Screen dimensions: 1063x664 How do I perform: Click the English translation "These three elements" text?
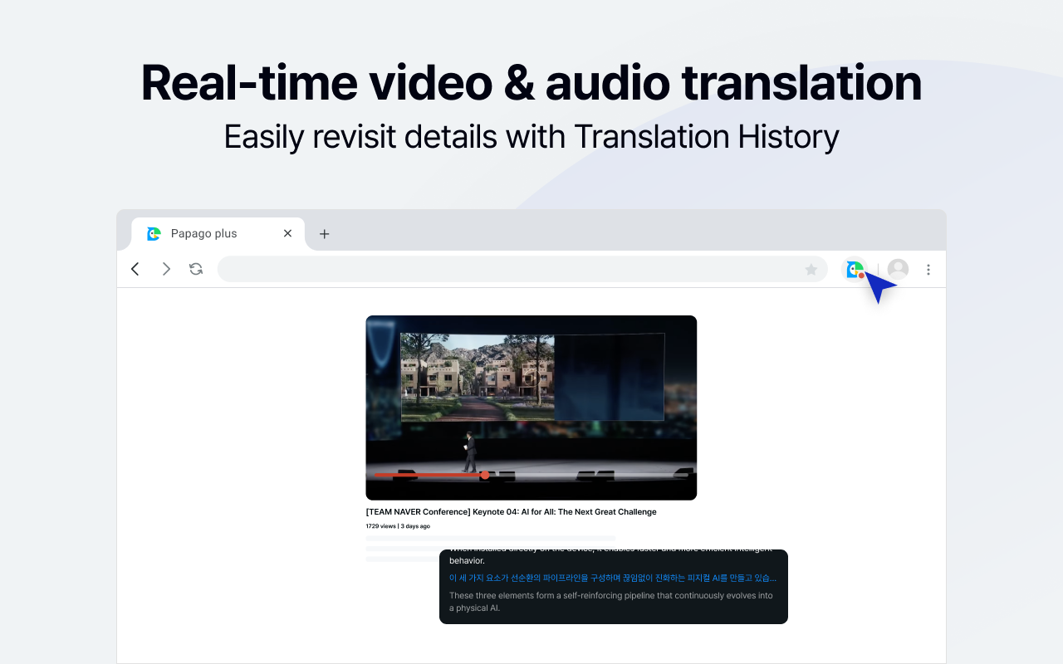[611, 602]
